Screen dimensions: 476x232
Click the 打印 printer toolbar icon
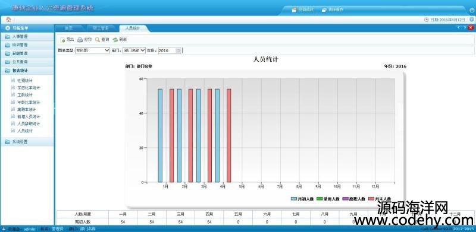click(80, 40)
